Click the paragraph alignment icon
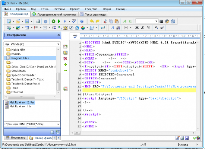205x149 pixels. (x=118, y=28)
